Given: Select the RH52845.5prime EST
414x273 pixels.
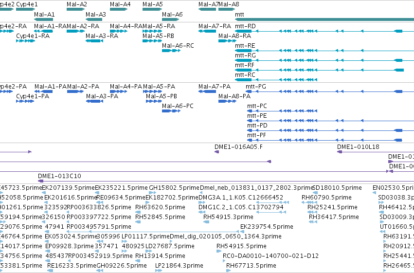Looking at the screenshot, I should pyautogui.click(x=138, y=222).
